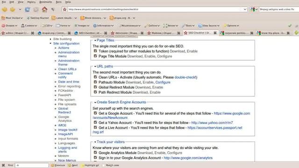This screenshot has width=299, height=168.
Task: Close the Find bar with its X icon
Action: click(x=3, y=165)
